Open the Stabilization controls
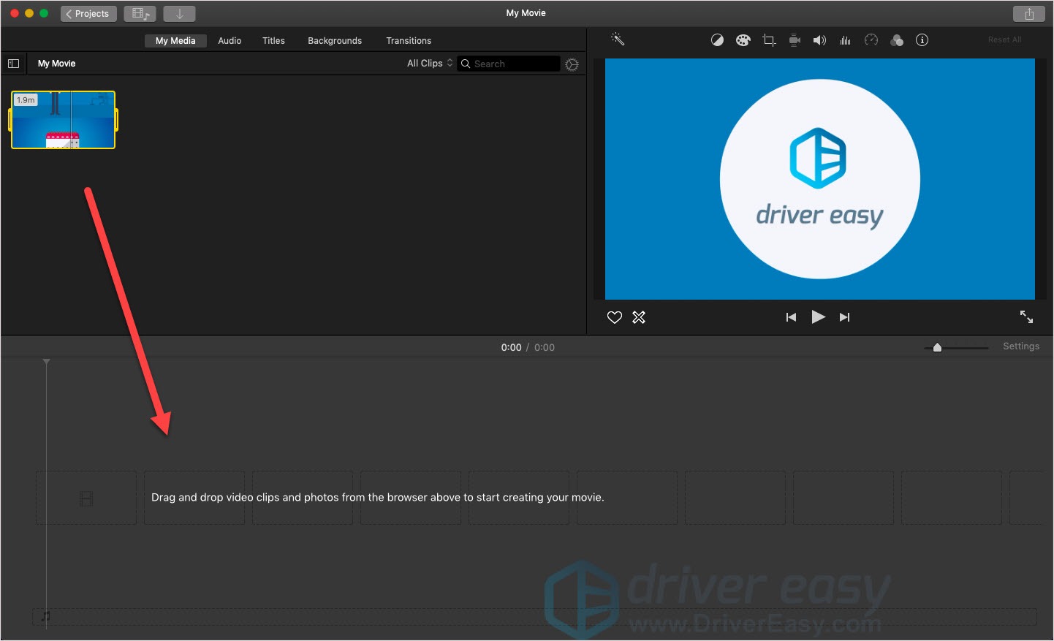Screen dimensions: 1054x641 tap(794, 40)
